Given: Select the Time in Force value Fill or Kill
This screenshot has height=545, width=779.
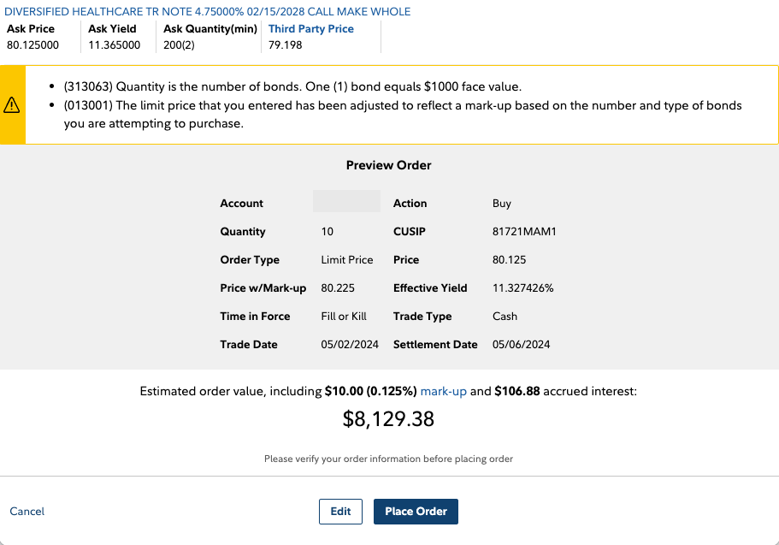Looking at the screenshot, I should click(344, 317).
